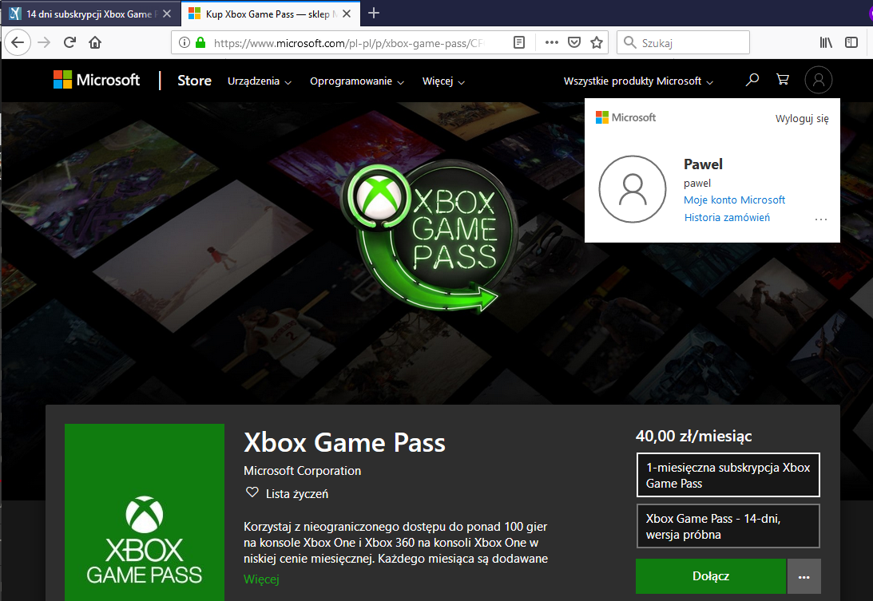Screen dimensions: 873x601
Task: Open the browser home page
Action: [95, 42]
